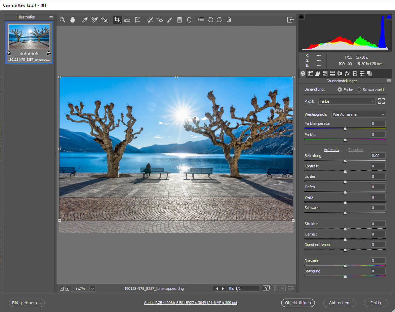Image resolution: width=395 pixels, height=312 pixels.
Task: Select the filmstrip thumbnail of the lake photo
Action: (x=29, y=37)
